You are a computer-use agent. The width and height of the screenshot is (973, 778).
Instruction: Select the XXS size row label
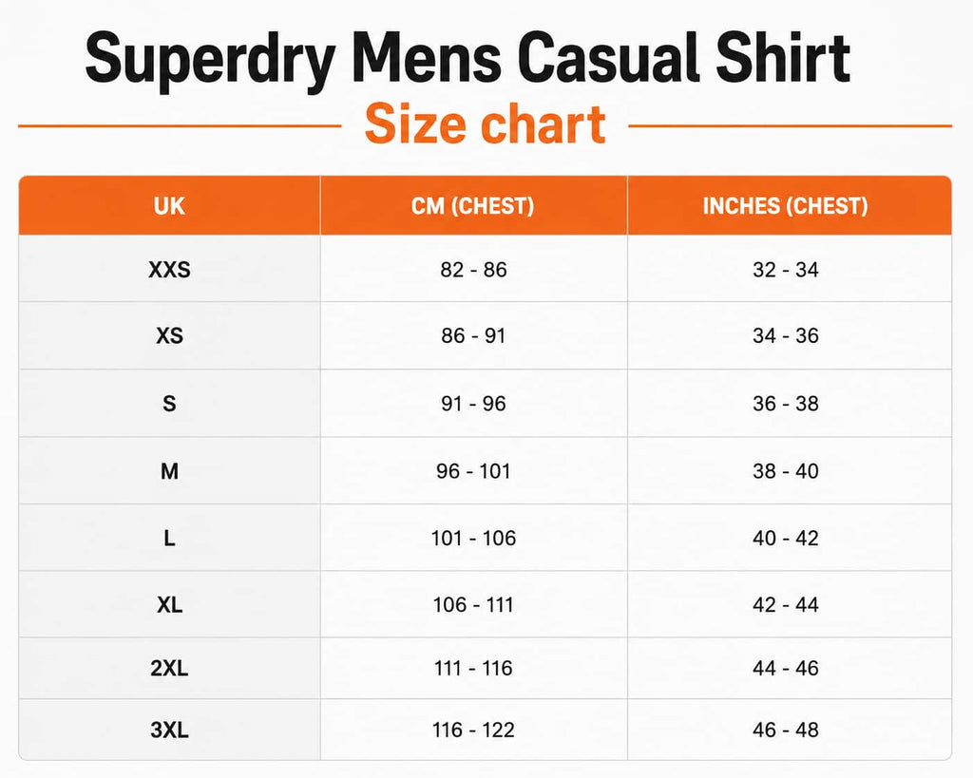click(x=169, y=270)
